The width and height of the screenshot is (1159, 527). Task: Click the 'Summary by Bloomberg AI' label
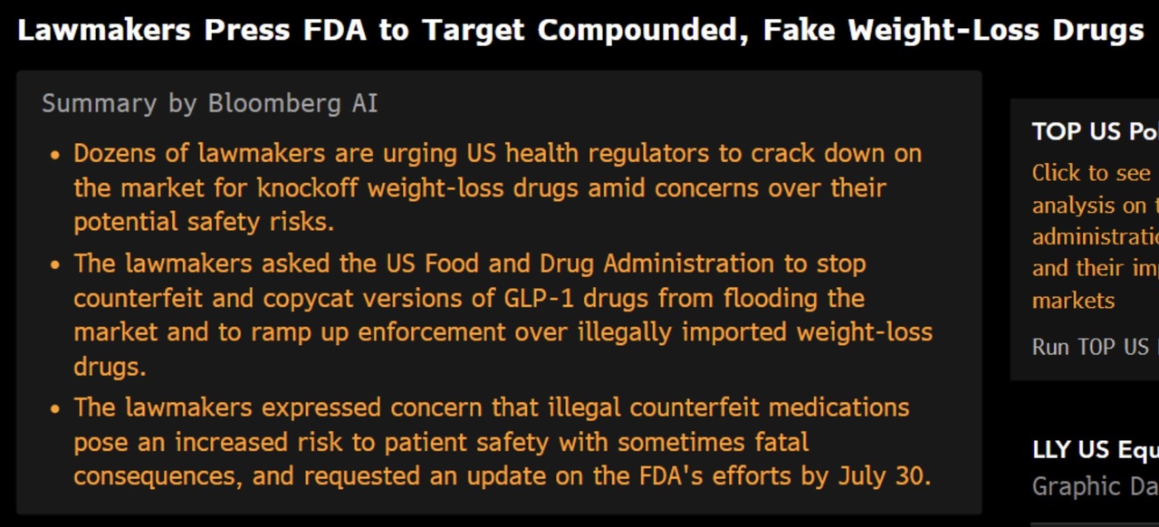click(209, 104)
